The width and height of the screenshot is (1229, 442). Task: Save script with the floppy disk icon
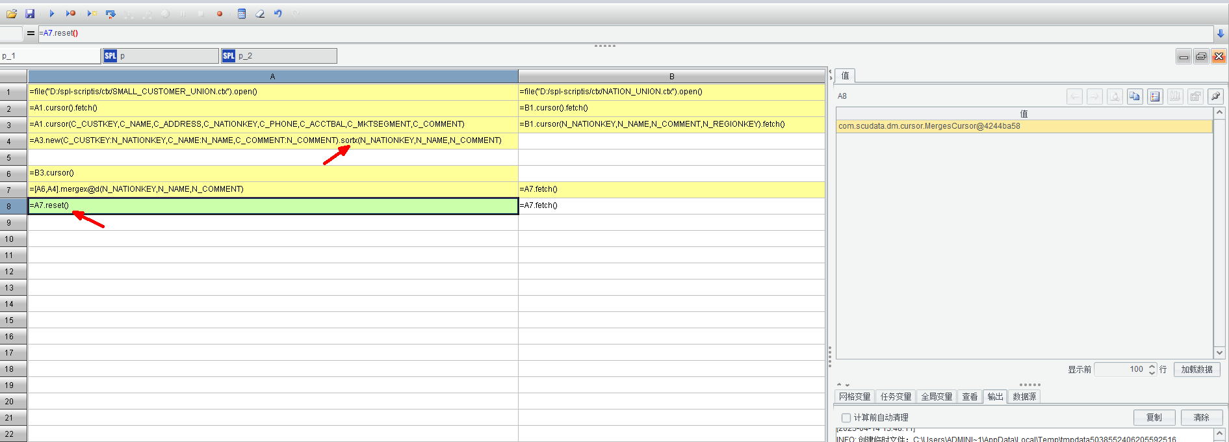30,14
